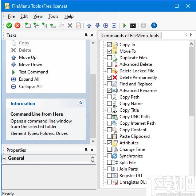Screen dimensions: 196x196
Task: Click the Expand All task link
Action: [29, 79]
